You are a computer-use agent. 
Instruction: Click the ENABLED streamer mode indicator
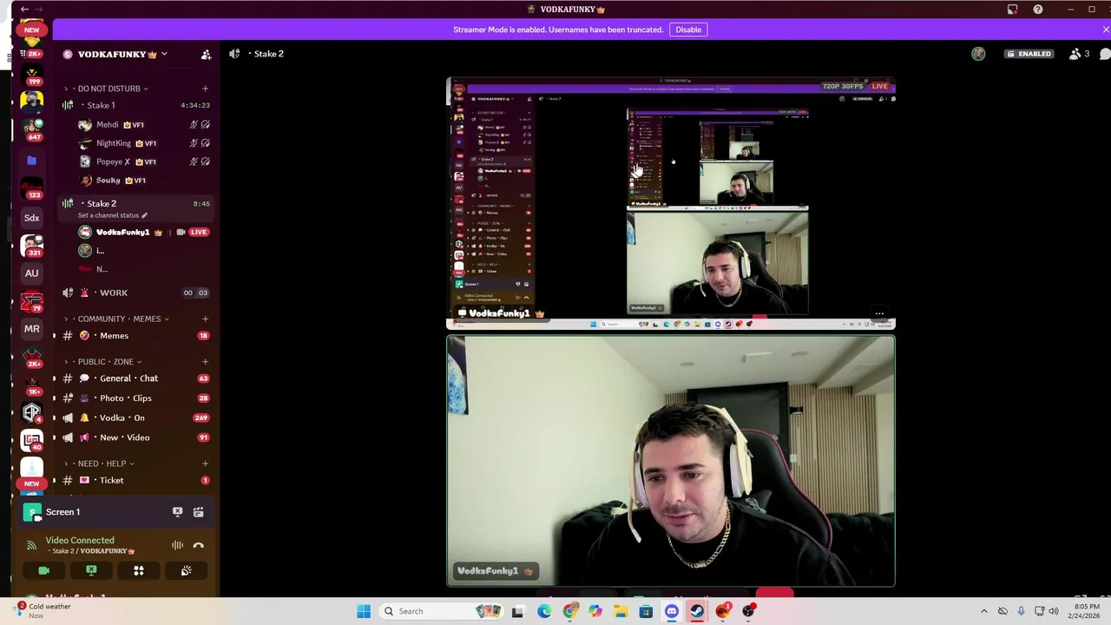[1029, 54]
